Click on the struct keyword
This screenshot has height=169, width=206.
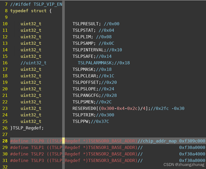tap(39, 11)
